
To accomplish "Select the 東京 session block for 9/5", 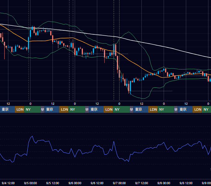I will click(52, 109).
